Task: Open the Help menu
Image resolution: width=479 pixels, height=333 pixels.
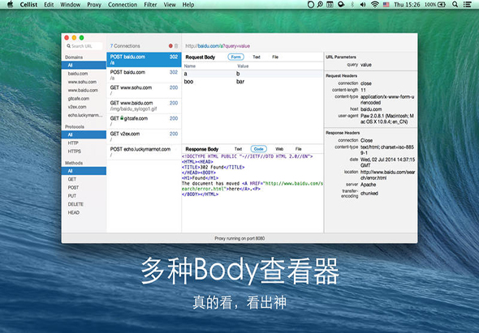Action: click(x=188, y=5)
